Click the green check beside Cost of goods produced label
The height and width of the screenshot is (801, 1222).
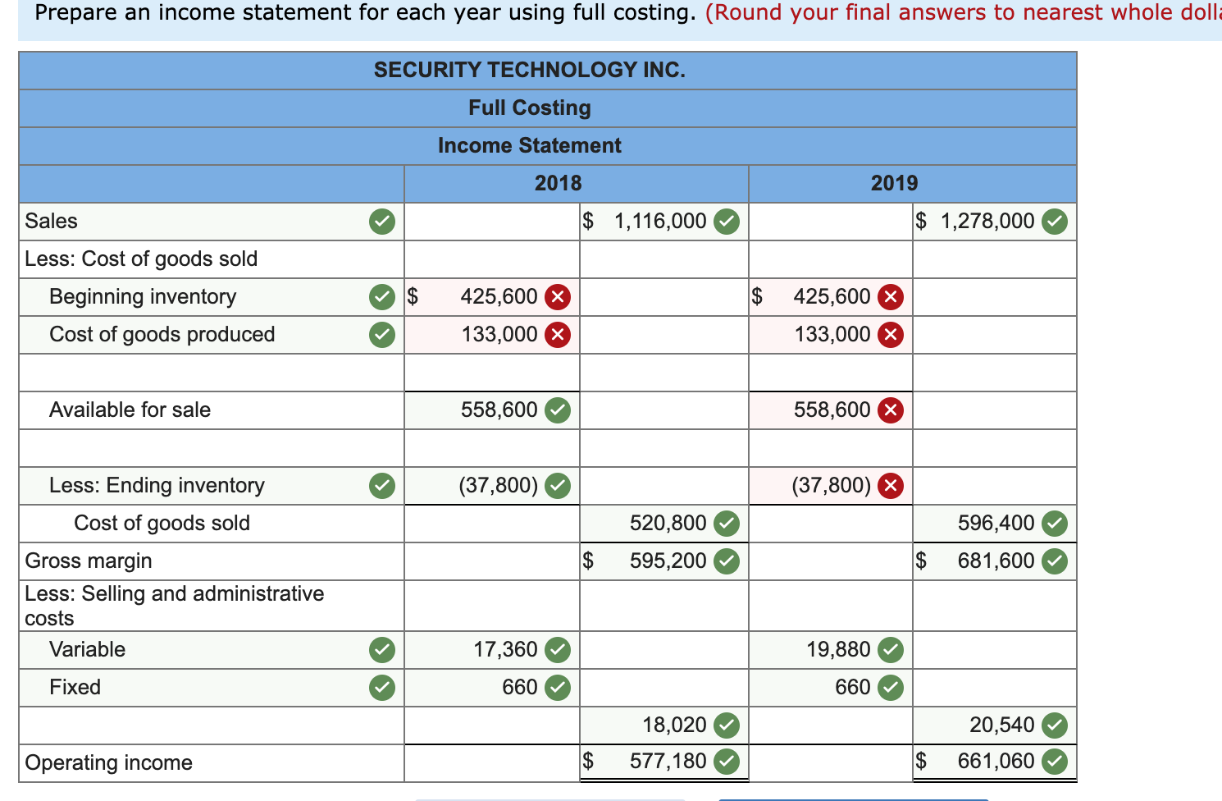381,334
